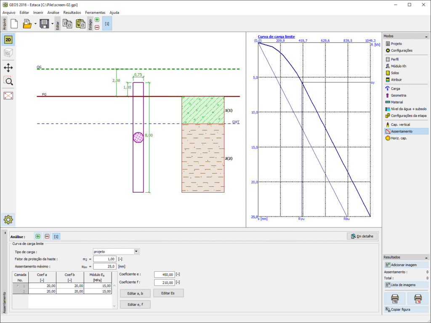The width and height of the screenshot is (431, 323).
Task: Expand the Save dropdown arrow
Action: tap(52, 24)
